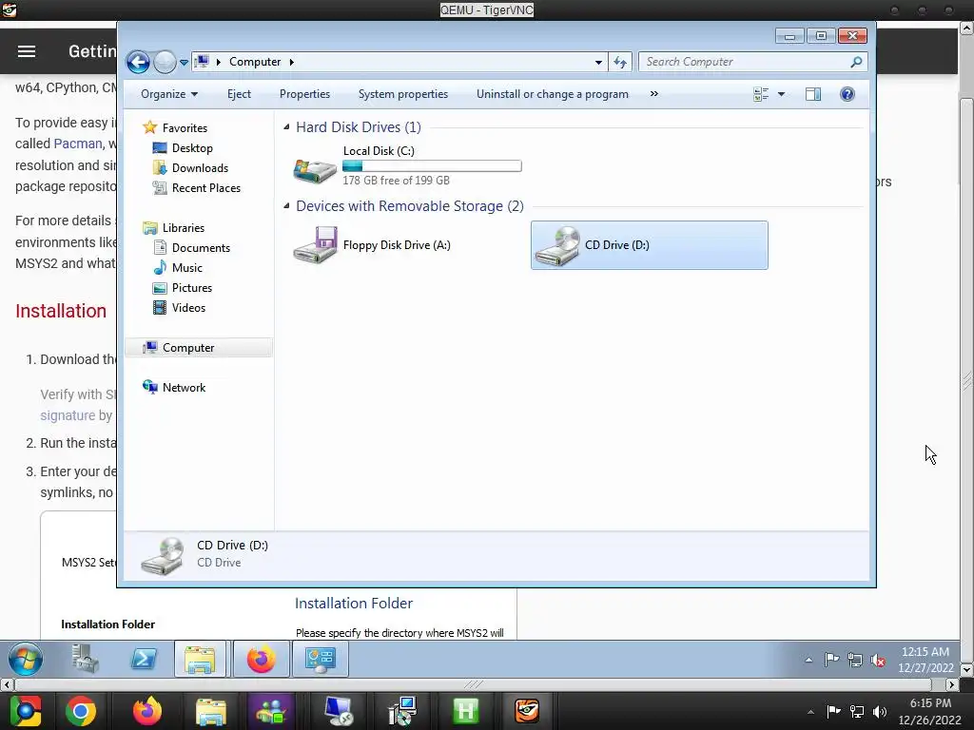Click Eject in the command bar
Viewport: 974px width, 730px height.
click(x=239, y=94)
